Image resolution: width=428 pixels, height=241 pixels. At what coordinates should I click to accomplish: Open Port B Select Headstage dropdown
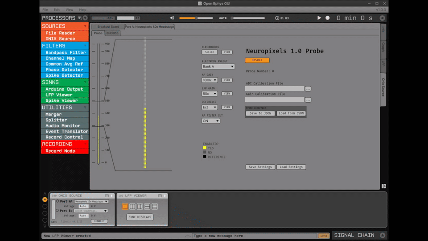tap(91, 211)
